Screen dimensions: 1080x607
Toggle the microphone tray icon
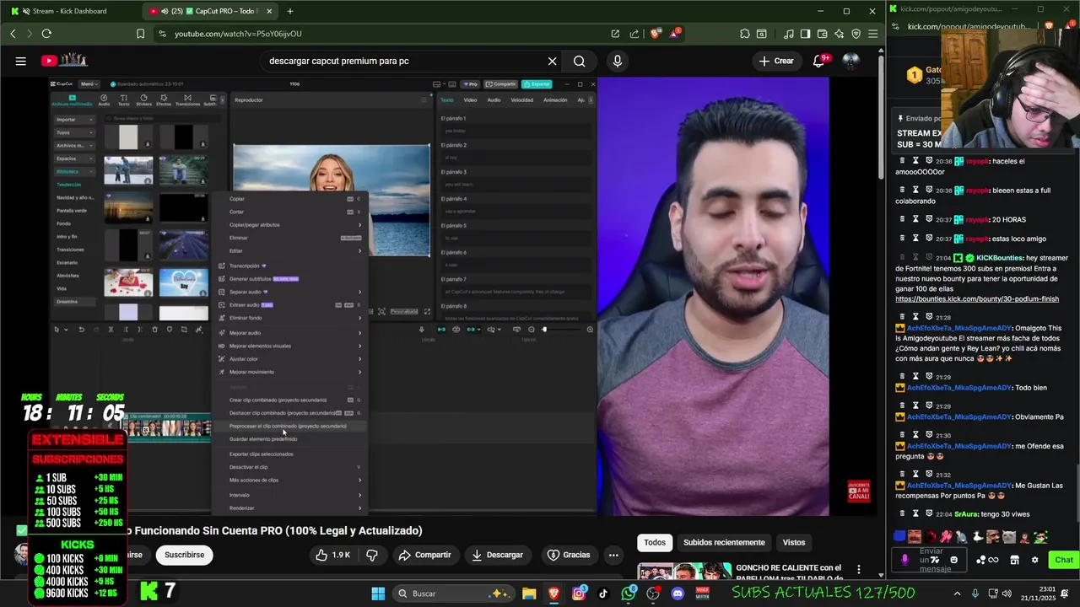click(975, 594)
